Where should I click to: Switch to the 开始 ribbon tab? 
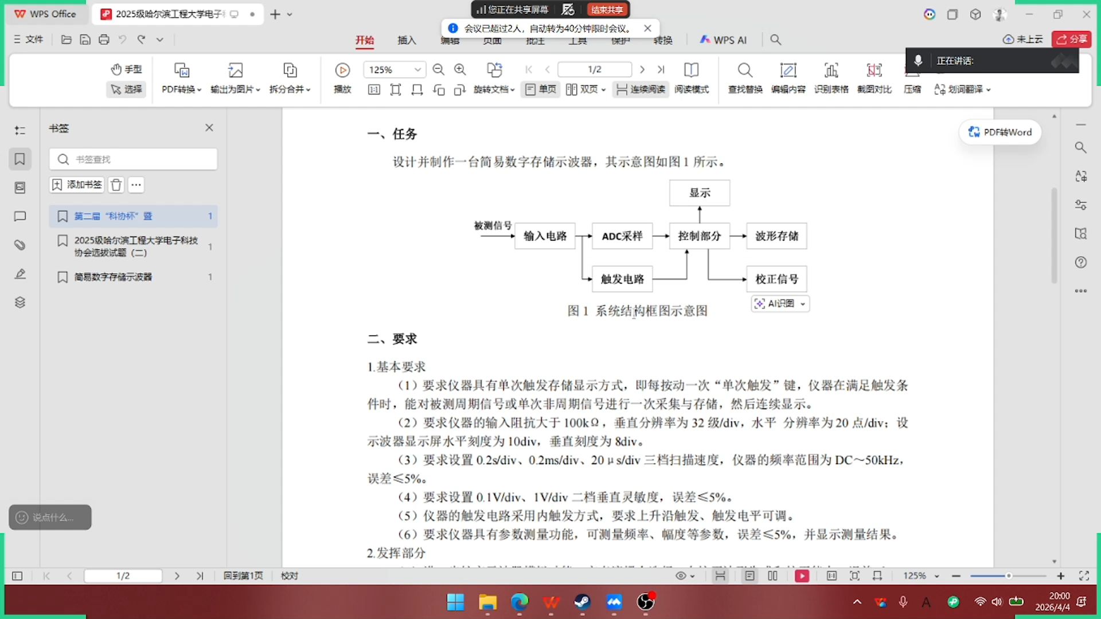[365, 40]
